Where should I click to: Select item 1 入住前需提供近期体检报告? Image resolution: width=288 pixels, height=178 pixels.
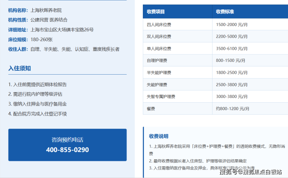37,84
